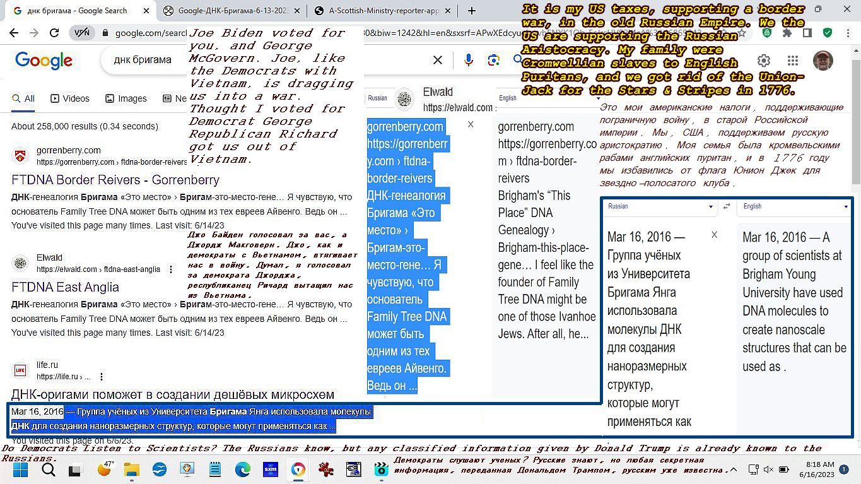Open more options for life.ru result

click(x=102, y=377)
